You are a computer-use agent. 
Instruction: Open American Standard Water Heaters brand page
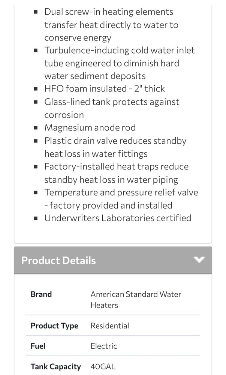(136, 299)
